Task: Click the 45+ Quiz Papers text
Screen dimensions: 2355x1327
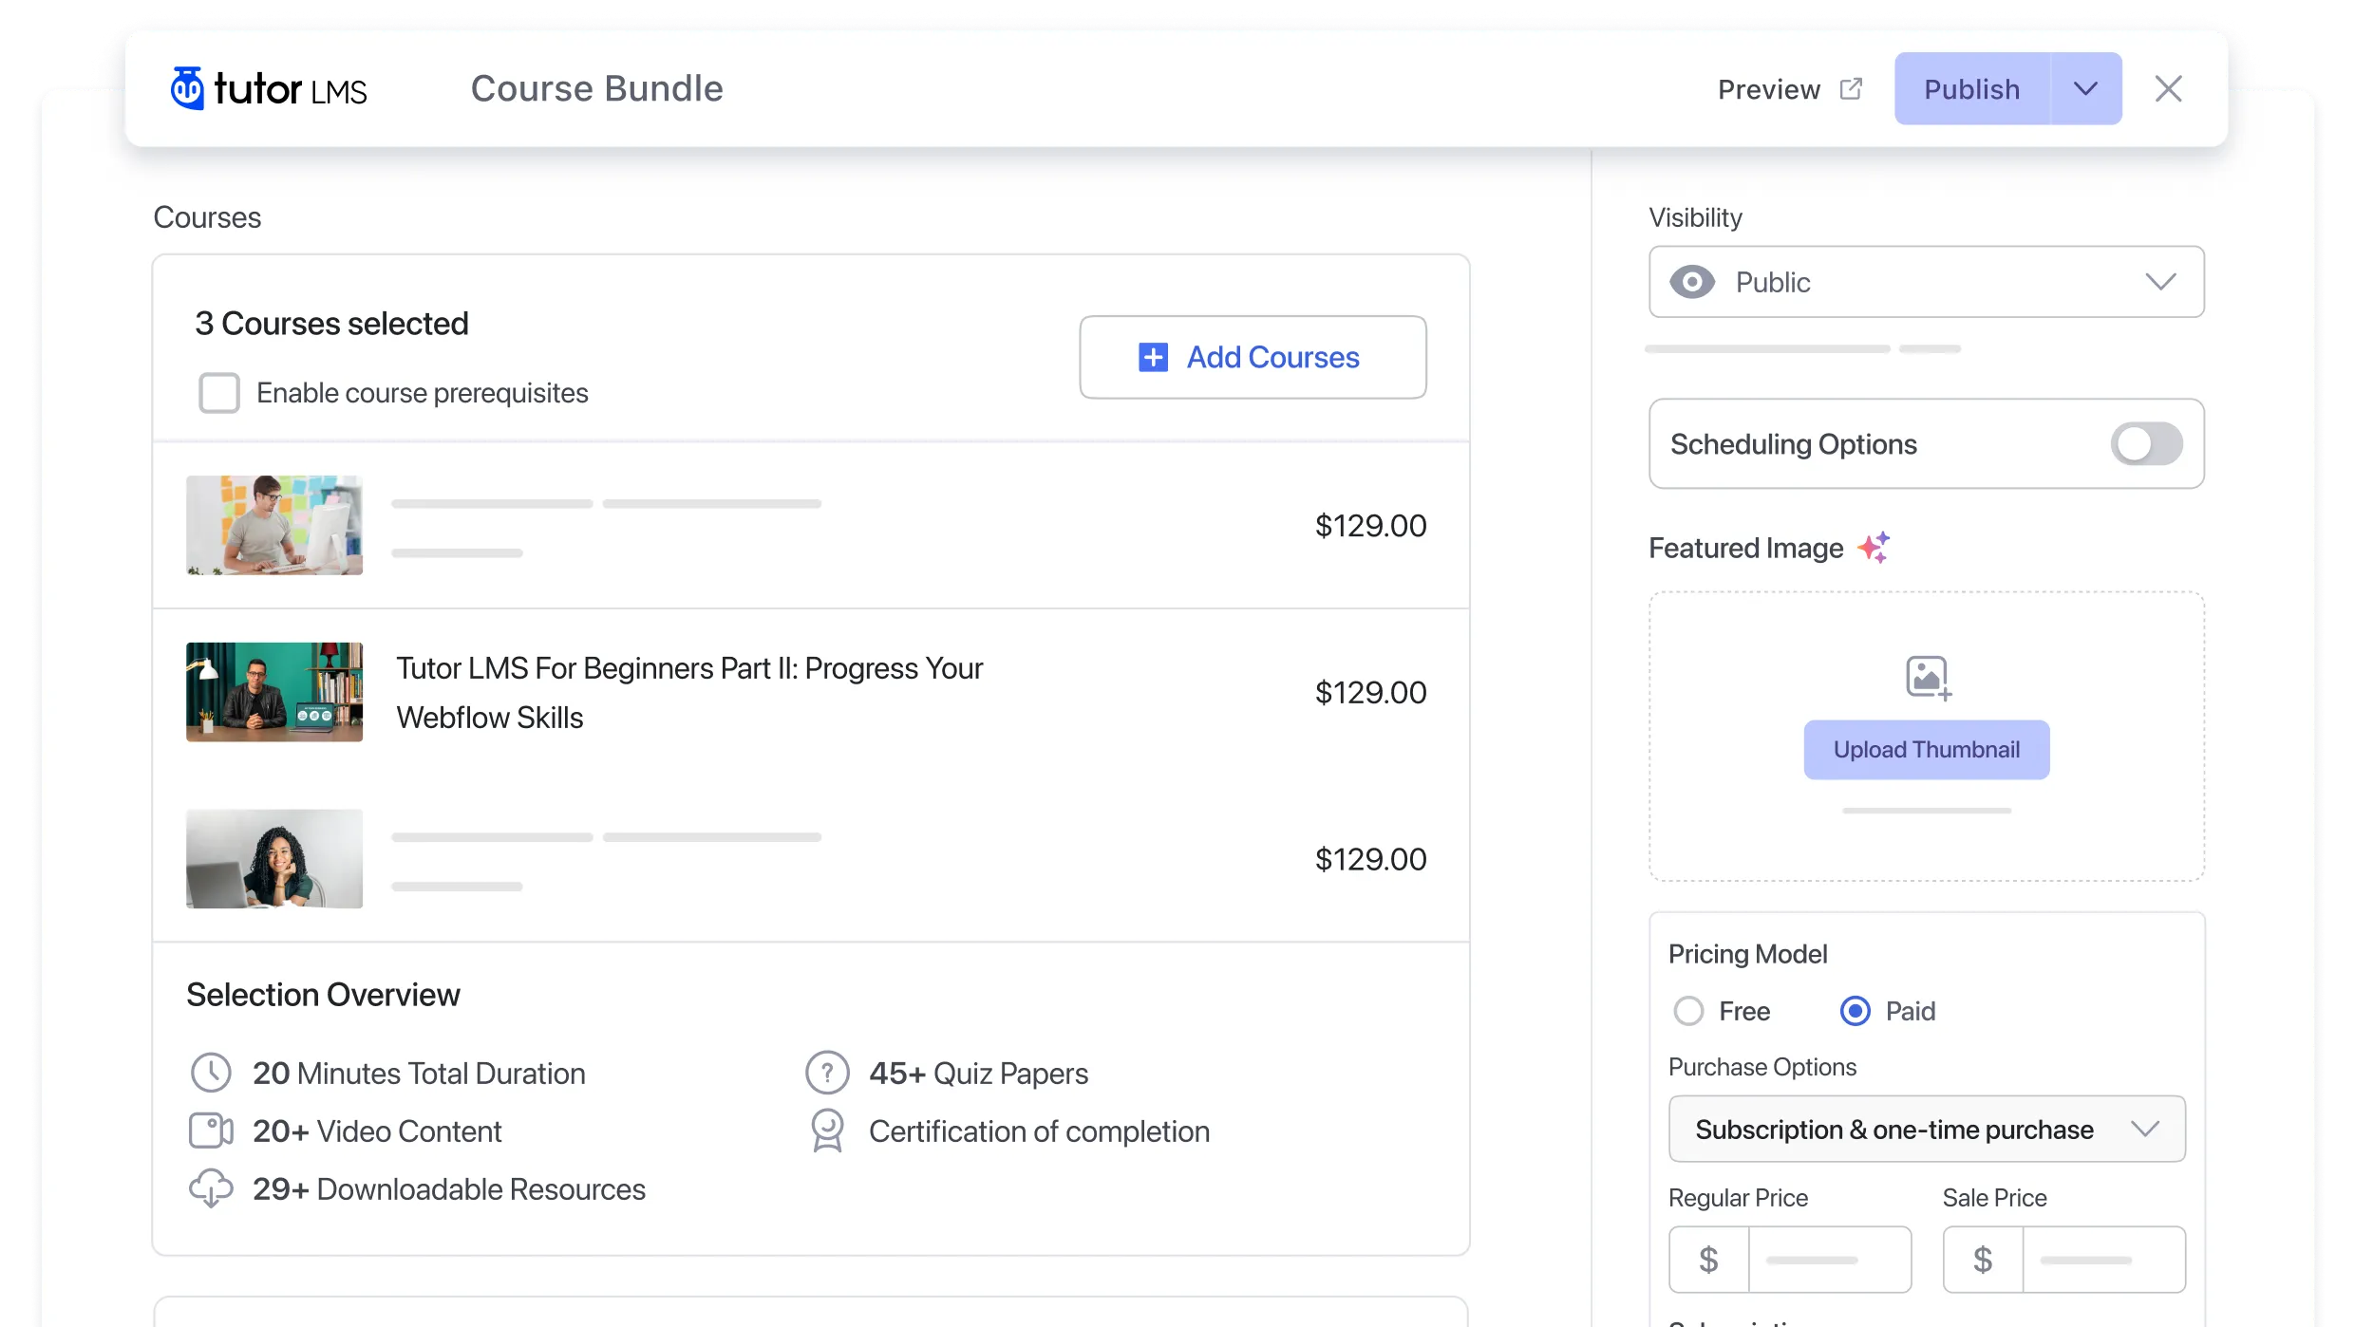Action: (978, 1073)
